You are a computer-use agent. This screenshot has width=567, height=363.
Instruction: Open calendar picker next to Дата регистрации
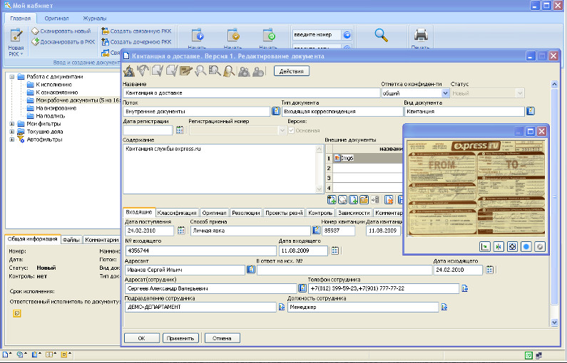coord(180,130)
